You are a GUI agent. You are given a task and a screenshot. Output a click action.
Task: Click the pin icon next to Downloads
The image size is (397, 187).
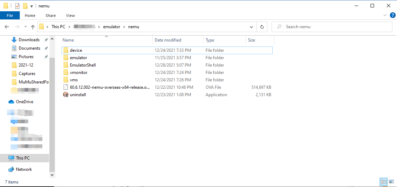pos(46,40)
